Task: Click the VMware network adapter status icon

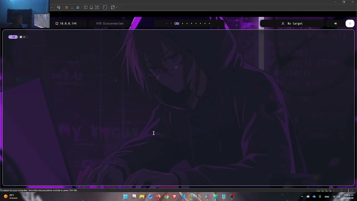Action: click(326, 190)
